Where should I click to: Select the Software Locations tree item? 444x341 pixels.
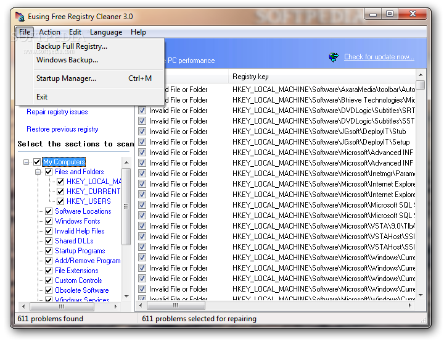83,211
